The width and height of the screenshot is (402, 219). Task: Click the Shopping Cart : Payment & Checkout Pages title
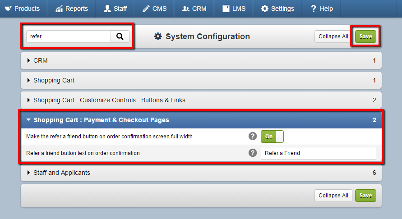[x=101, y=120]
